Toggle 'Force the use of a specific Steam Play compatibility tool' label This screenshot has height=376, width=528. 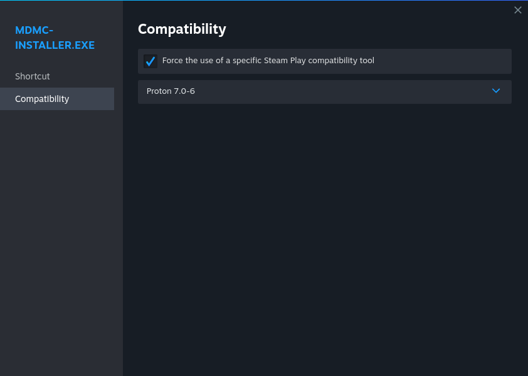point(268,61)
